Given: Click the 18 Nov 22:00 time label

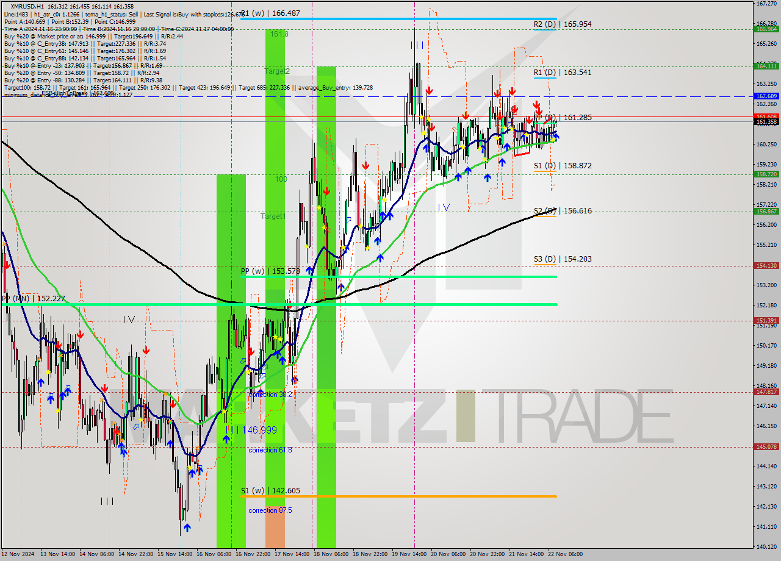Looking at the screenshot, I should coord(369,554).
